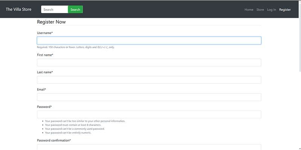Click the Password confirmation* label
Screen dimensions: 301x150
click(54, 141)
